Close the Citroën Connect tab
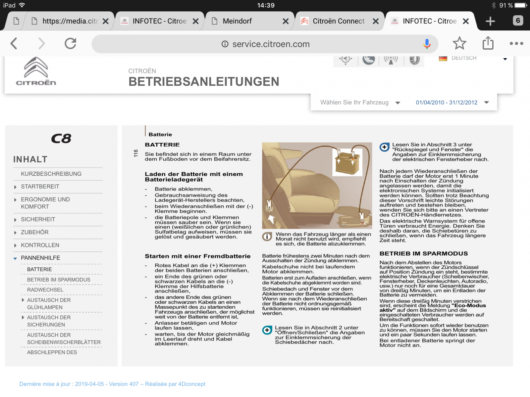Image resolution: width=530 pixels, height=397 pixels. point(376,21)
